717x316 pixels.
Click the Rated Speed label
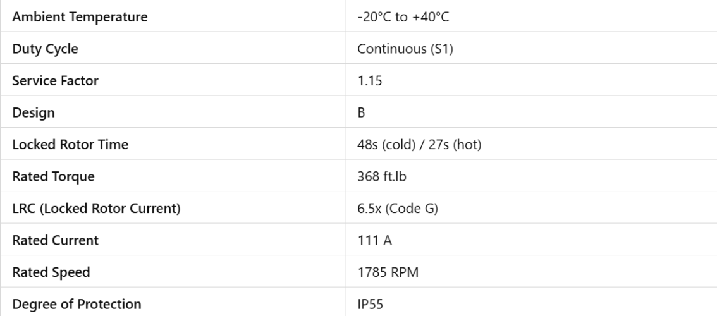click(51, 272)
